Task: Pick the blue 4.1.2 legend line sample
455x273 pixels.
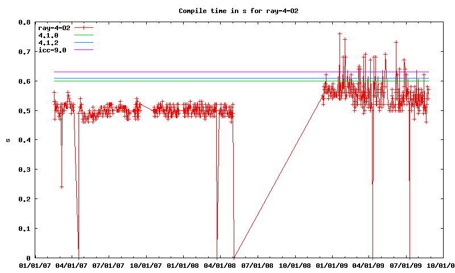Action: click(84, 43)
